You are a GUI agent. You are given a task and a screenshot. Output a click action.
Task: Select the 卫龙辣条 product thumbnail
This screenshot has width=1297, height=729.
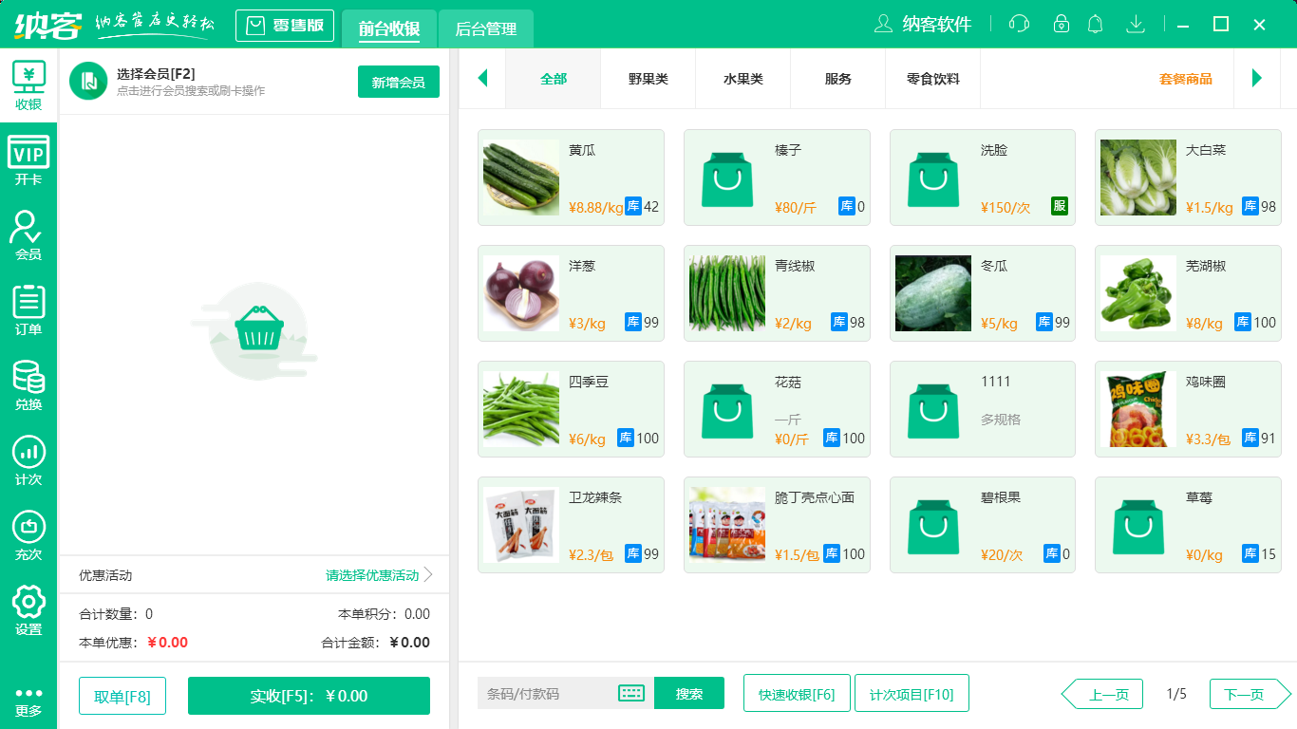(x=521, y=525)
